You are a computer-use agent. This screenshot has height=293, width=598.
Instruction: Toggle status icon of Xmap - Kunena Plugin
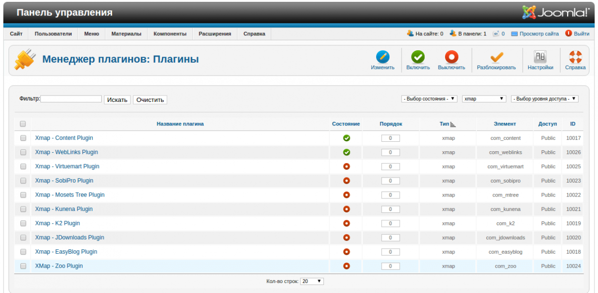coord(346,209)
